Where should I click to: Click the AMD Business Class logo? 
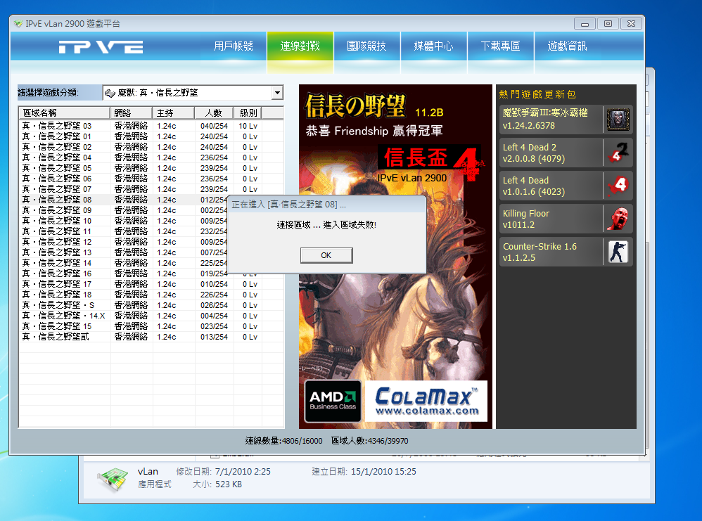(x=333, y=401)
